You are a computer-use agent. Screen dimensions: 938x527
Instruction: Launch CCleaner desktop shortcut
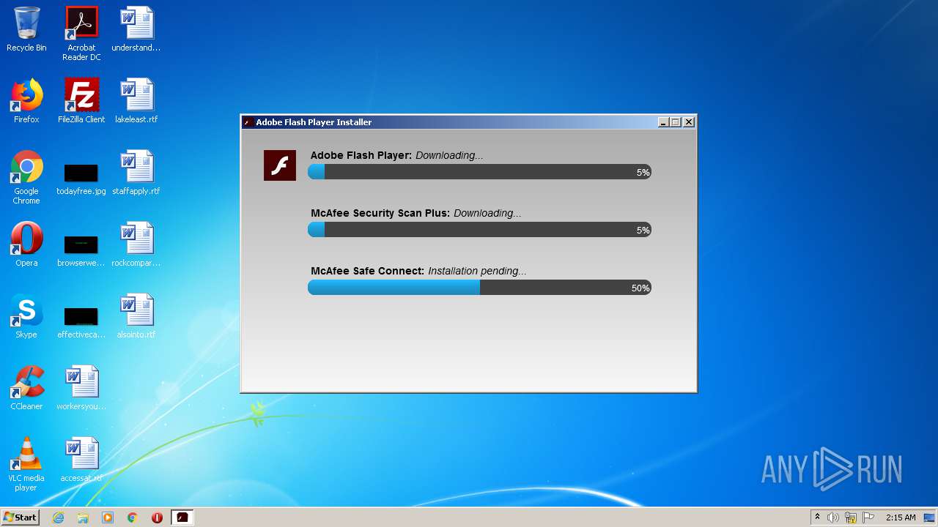[26, 388]
